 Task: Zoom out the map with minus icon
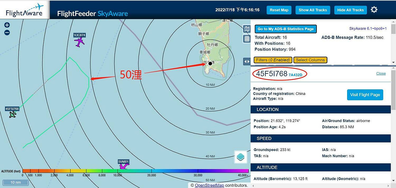point(7,33)
